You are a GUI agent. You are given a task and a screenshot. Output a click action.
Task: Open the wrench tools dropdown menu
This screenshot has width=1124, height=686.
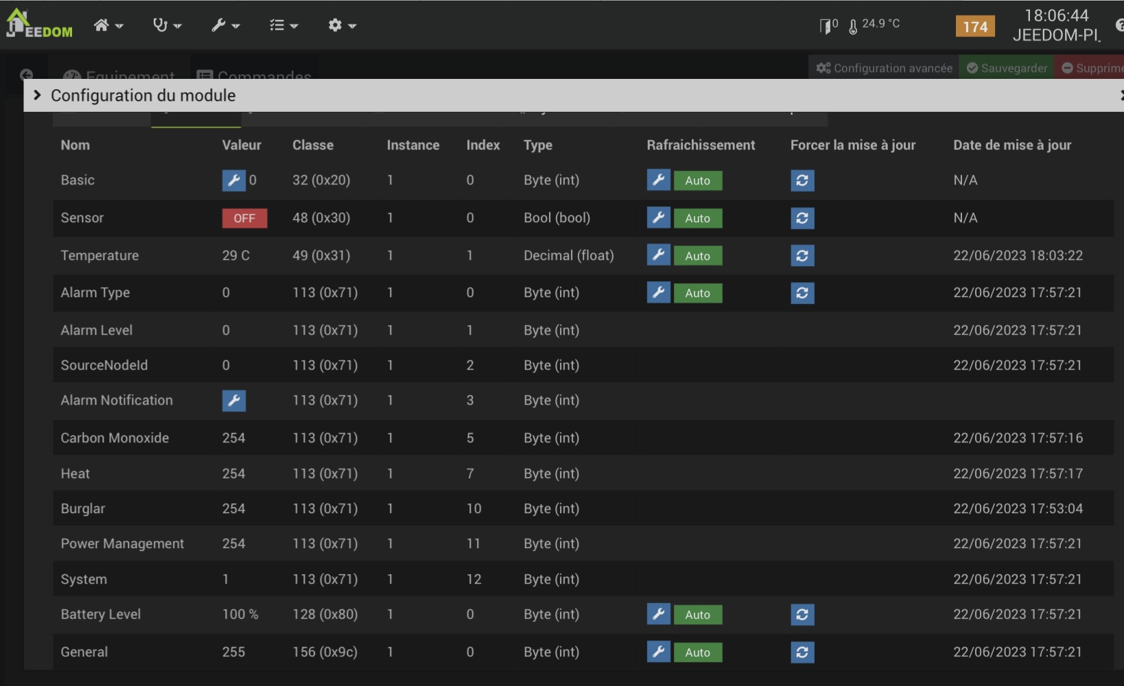coord(225,25)
